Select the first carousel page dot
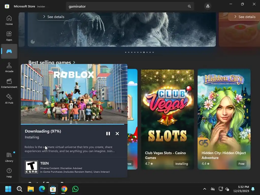 pyautogui.click(x=126, y=52)
